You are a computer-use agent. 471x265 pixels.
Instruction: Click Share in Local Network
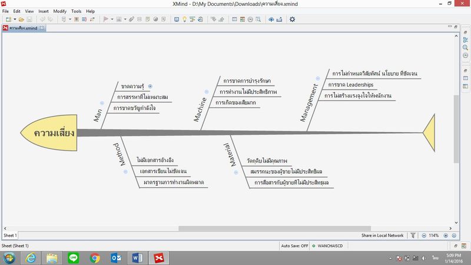(x=382, y=236)
